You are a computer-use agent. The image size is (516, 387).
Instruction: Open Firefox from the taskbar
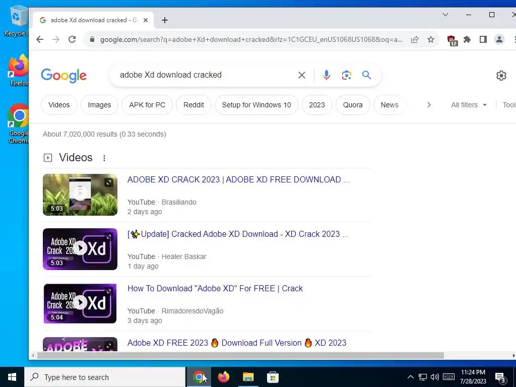(x=224, y=377)
